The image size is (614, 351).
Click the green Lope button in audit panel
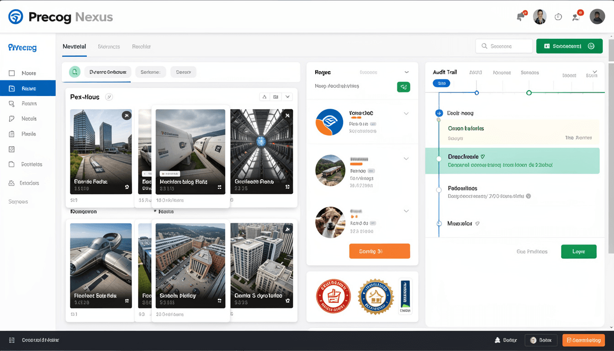click(x=578, y=252)
